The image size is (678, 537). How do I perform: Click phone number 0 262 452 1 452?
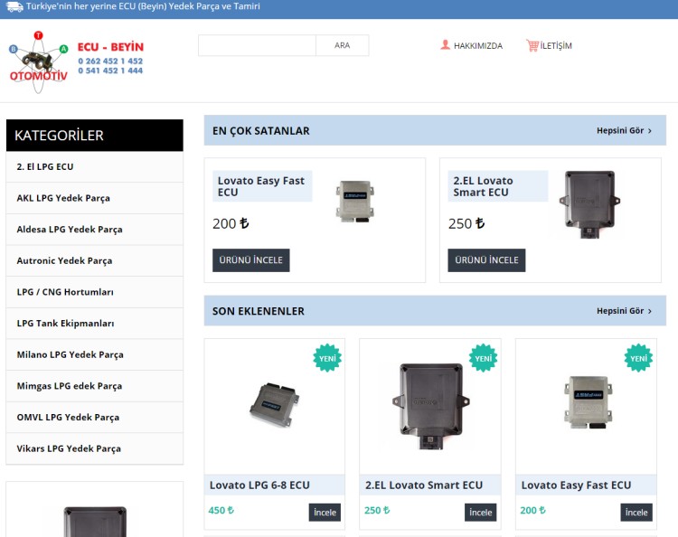(110, 61)
